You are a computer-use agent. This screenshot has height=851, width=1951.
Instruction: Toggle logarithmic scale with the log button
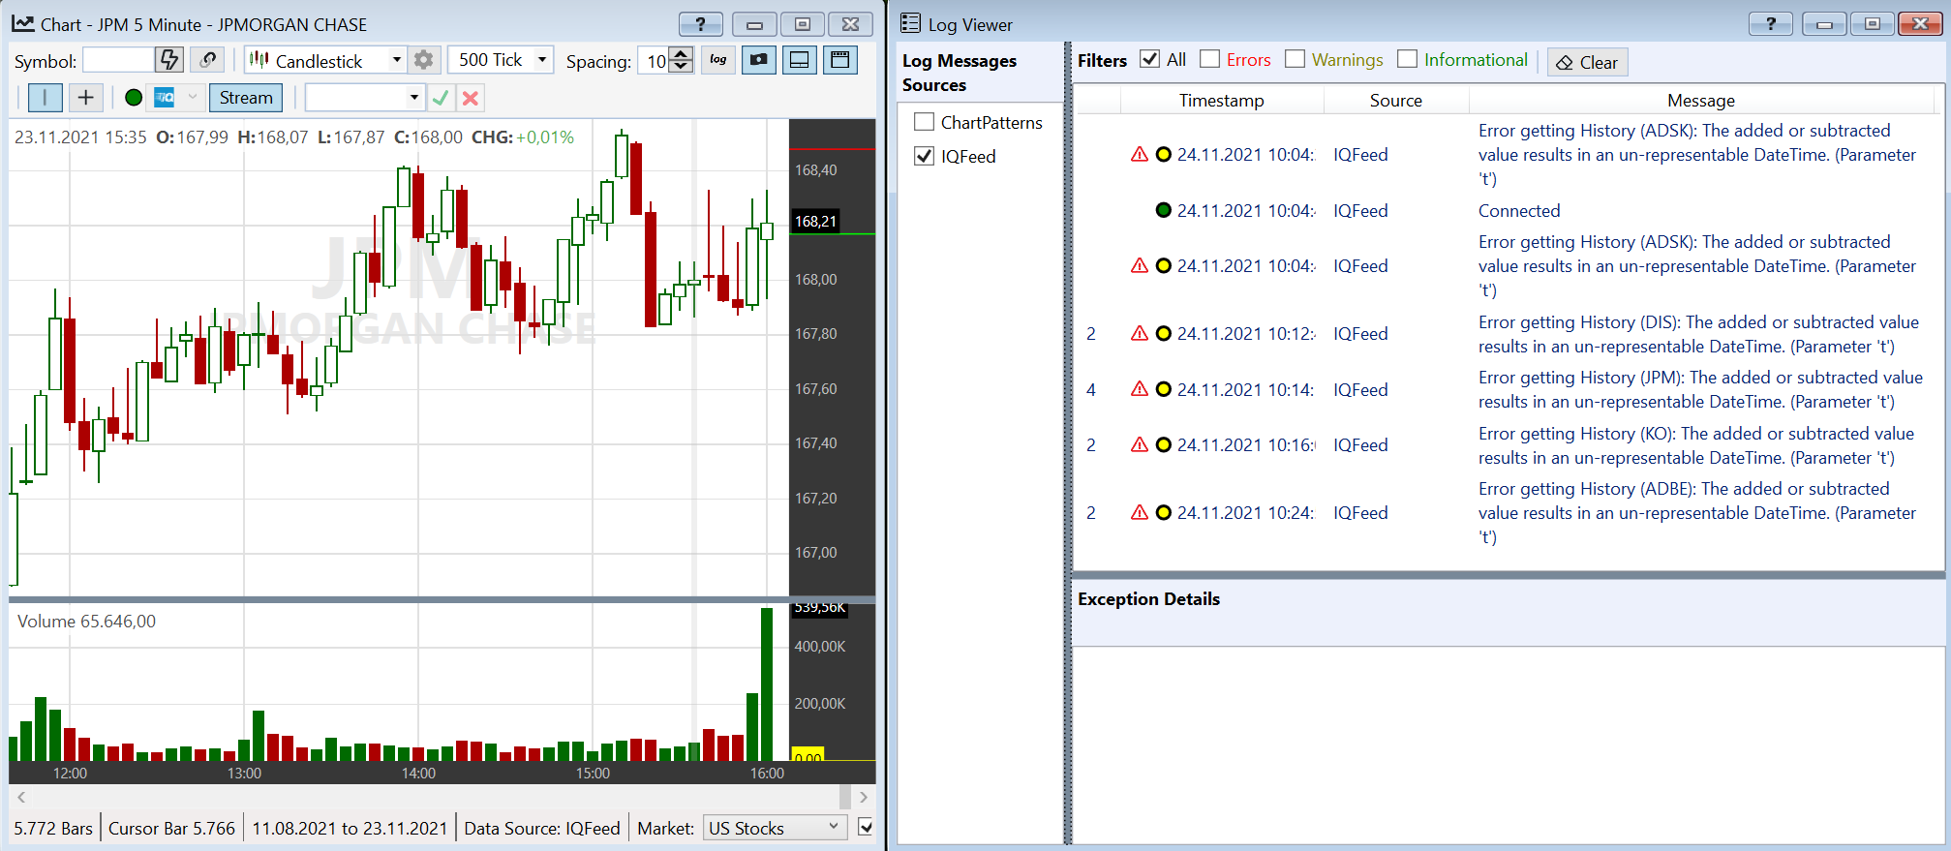[x=718, y=60]
